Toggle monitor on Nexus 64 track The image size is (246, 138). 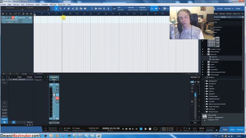[x=16, y=18]
